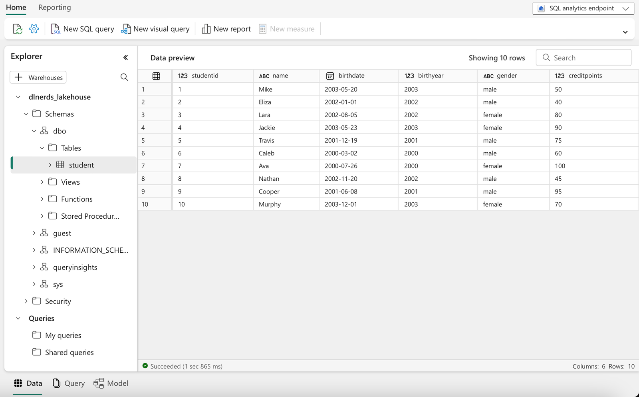Select the Home tab

pos(16,7)
